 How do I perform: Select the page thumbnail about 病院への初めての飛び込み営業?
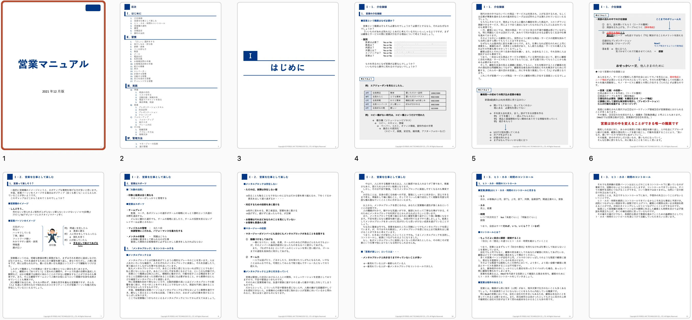(x=522, y=75)
